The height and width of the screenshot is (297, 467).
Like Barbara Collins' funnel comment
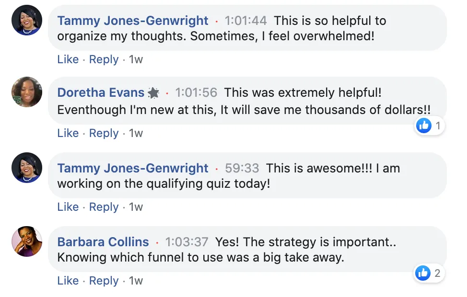pyautogui.click(x=68, y=281)
